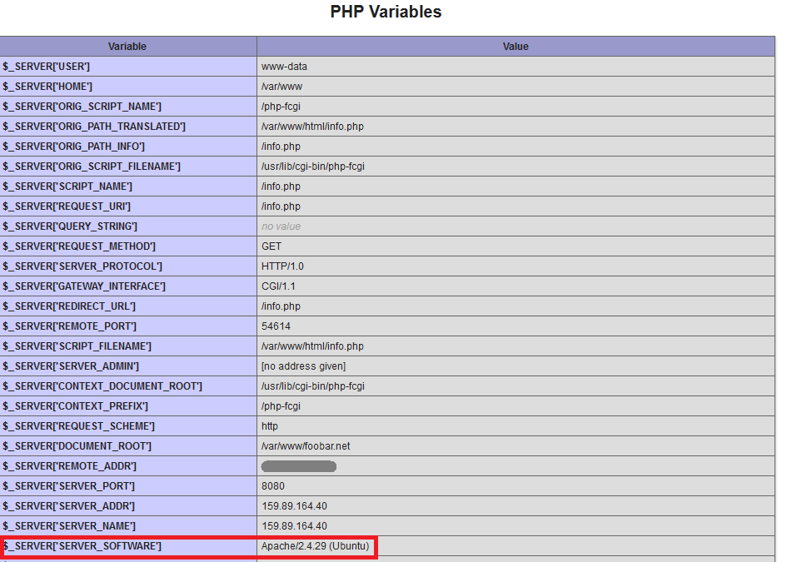Click the $_SERVER['HOME'] variable cell
This screenshot has height=562, width=787.
coord(50,87)
